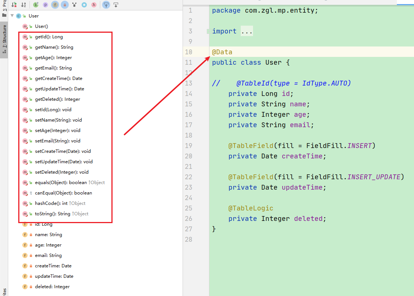Viewport: 414px width, 296px height.
Task: Turn off Show non-public lock filter
Action: tap(65, 5)
